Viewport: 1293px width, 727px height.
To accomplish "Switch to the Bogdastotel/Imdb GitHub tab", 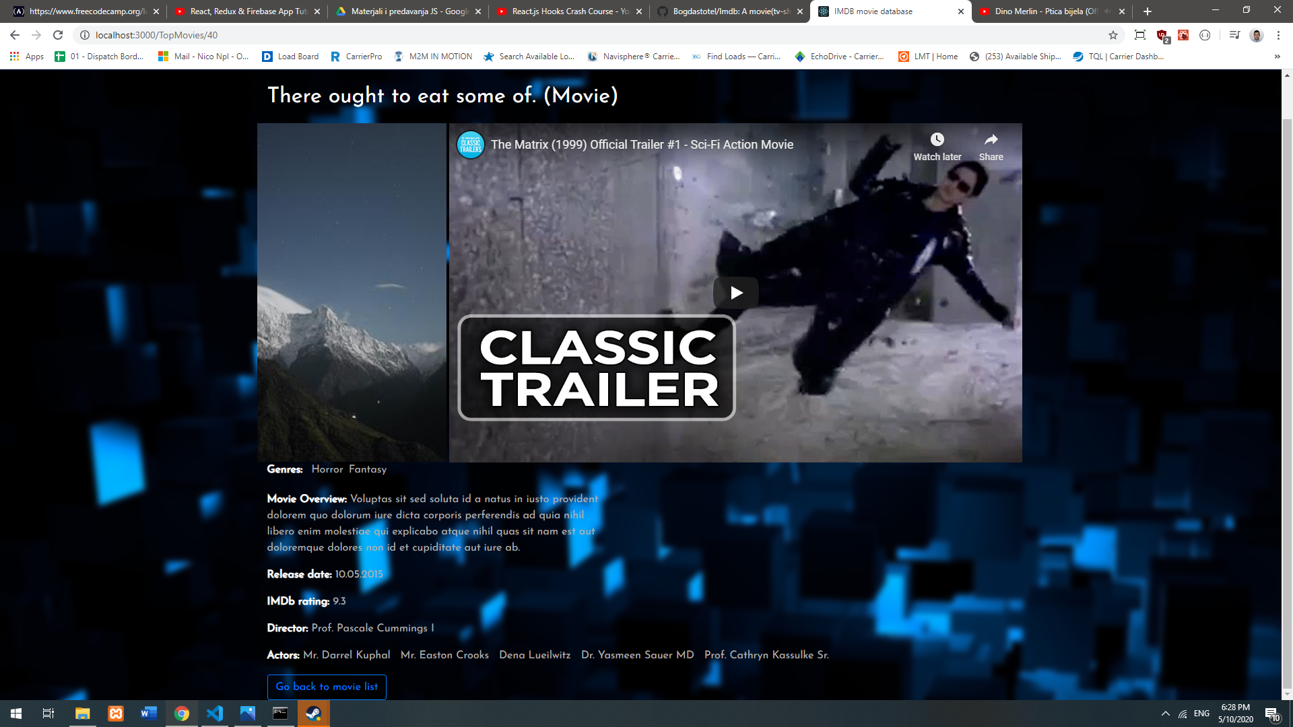I will [730, 11].
